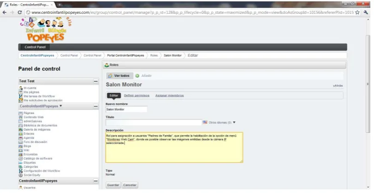Click inside the Descripción text area
The height and width of the screenshot is (194, 374).
tap(174, 148)
